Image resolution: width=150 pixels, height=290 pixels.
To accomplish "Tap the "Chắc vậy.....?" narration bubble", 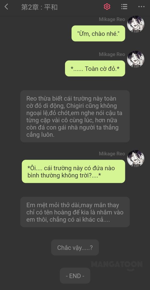I will 75,247.
